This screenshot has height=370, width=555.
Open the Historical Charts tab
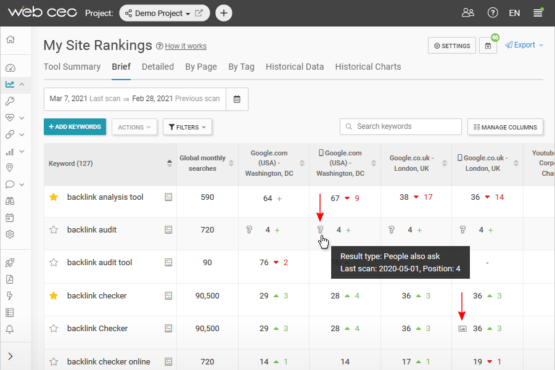pyautogui.click(x=368, y=67)
